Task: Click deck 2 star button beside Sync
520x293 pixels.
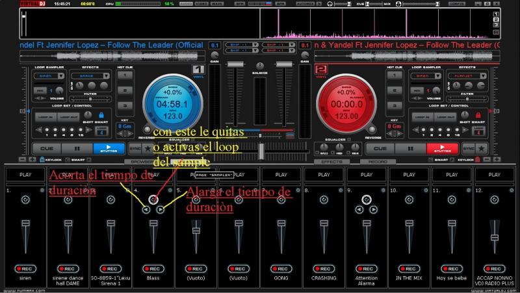Action: pos(481,149)
